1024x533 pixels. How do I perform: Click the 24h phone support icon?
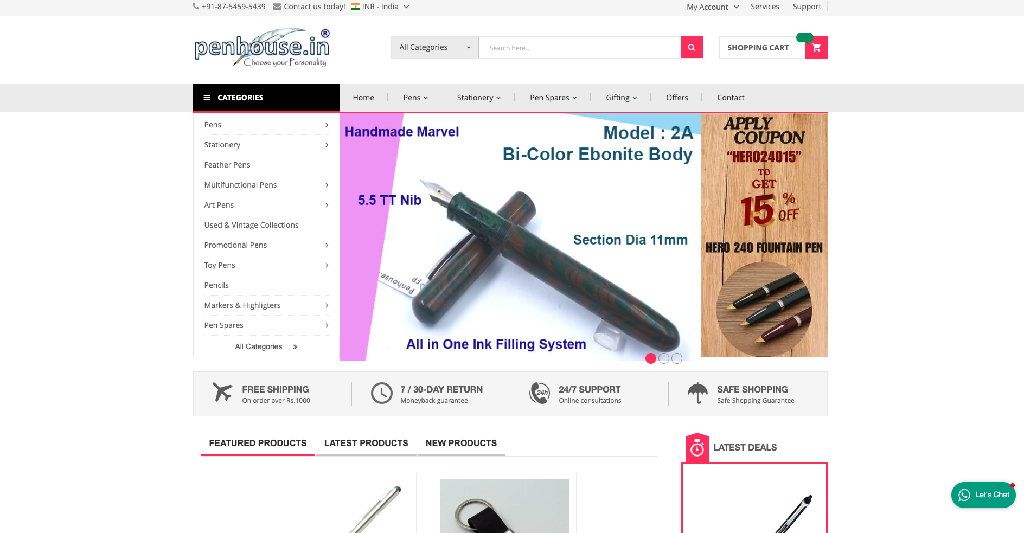pos(540,393)
